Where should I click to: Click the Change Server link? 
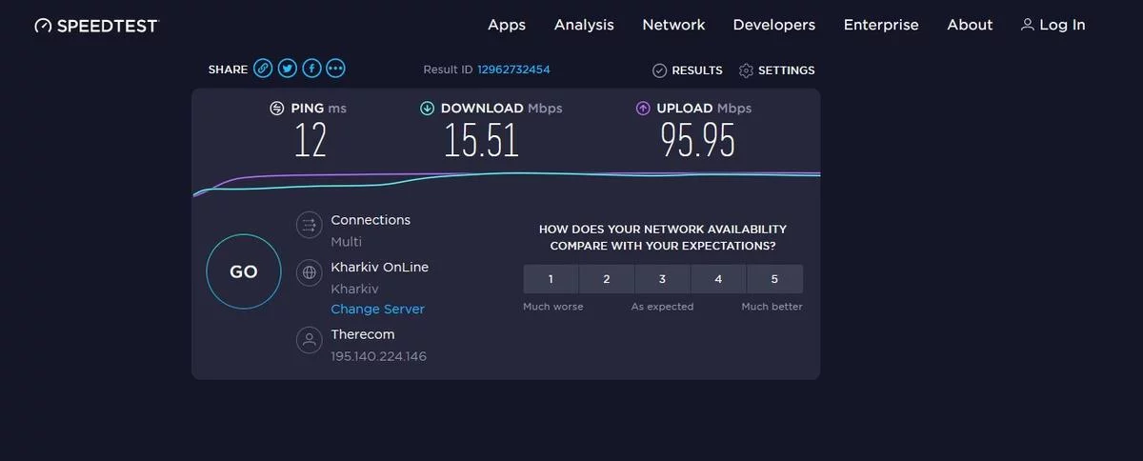377,309
